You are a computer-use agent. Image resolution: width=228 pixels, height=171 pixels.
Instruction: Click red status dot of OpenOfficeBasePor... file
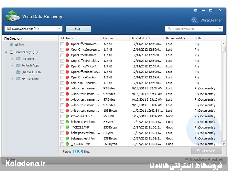coord(67,72)
